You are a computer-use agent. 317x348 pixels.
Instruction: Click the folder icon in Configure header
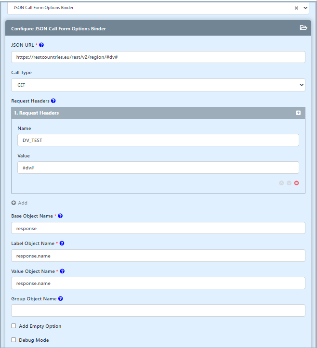(303, 28)
